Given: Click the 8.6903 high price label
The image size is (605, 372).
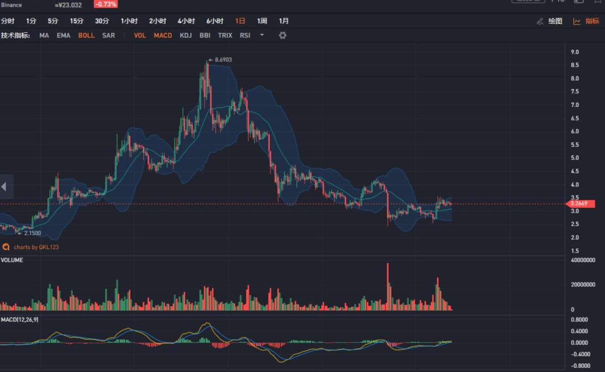Looking at the screenshot, I should click(223, 60).
